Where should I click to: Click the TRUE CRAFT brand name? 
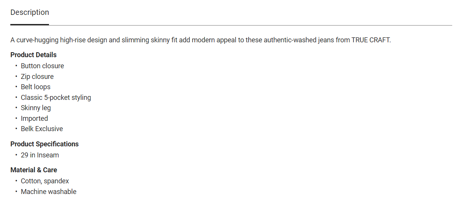coord(371,40)
